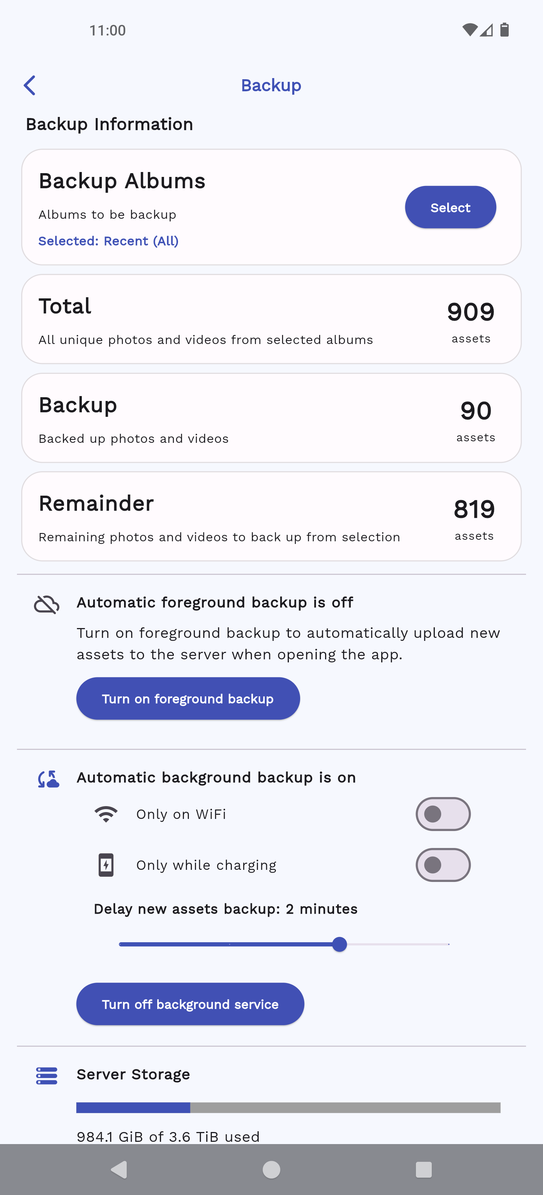The image size is (543, 1195).
Task: Tap the 'Backup' screen title
Action: [271, 85]
